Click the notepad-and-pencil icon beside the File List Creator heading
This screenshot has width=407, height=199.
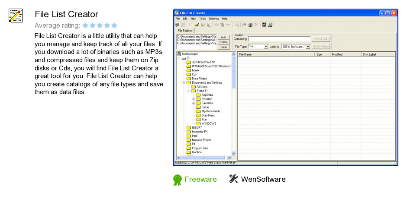click(16, 15)
